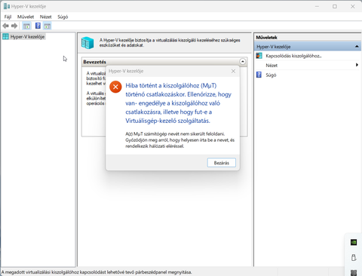This screenshot has height=276, width=362.
Task: Click the server icon in description banner
Action: click(x=87, y=43)
